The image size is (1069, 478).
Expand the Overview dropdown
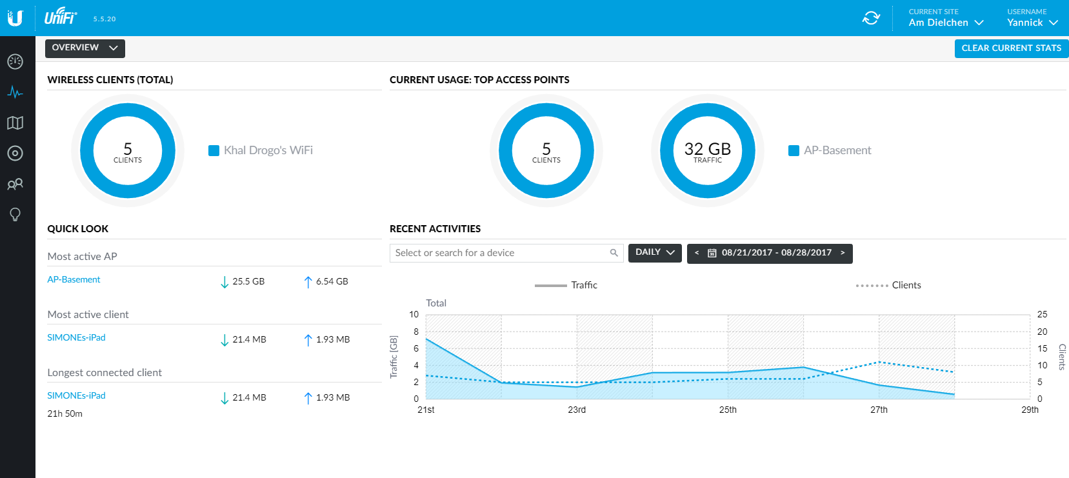click(x=85, y=48)
